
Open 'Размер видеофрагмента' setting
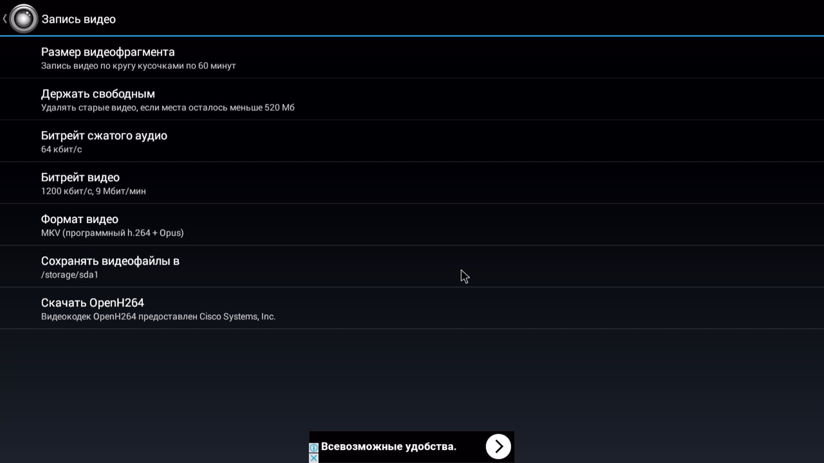tap(108, 52)
